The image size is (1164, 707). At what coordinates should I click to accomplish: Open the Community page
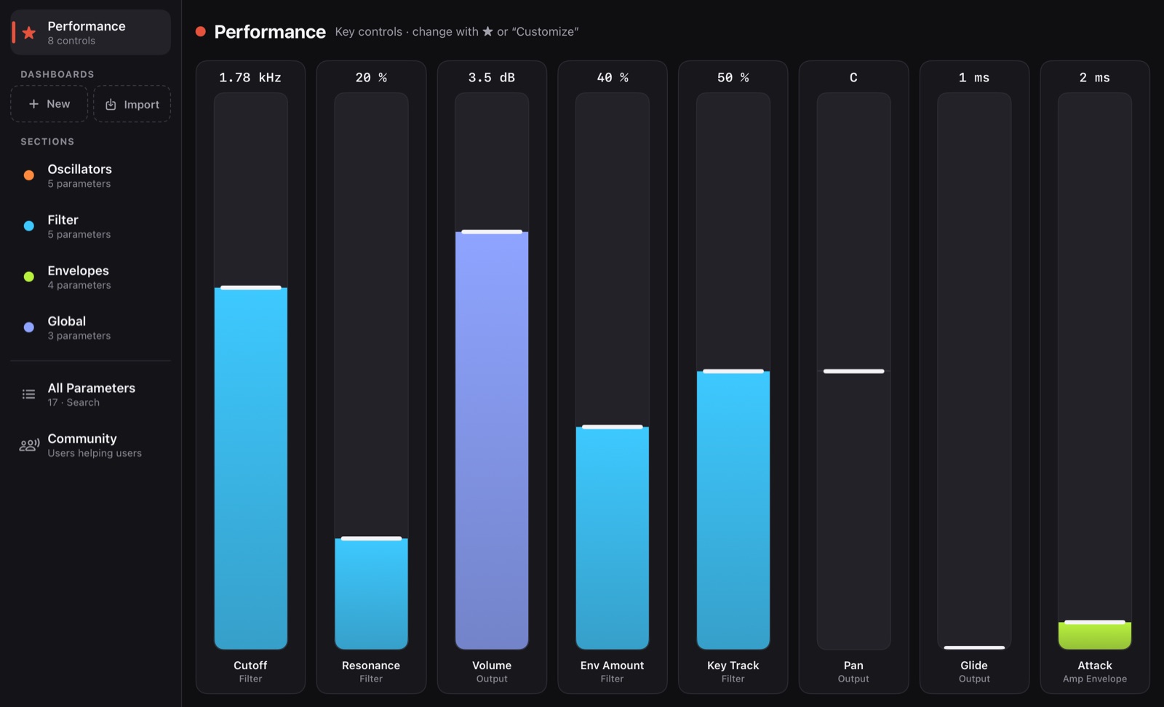point(91,445)
